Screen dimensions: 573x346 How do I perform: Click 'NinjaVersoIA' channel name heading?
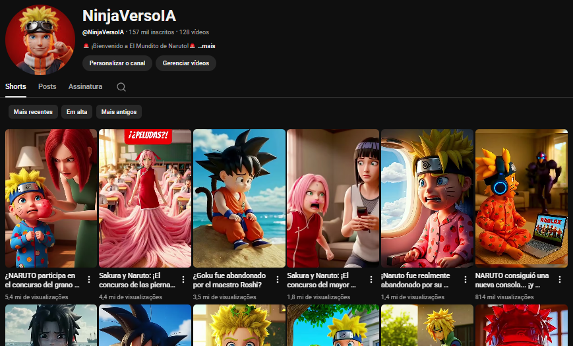129,16
